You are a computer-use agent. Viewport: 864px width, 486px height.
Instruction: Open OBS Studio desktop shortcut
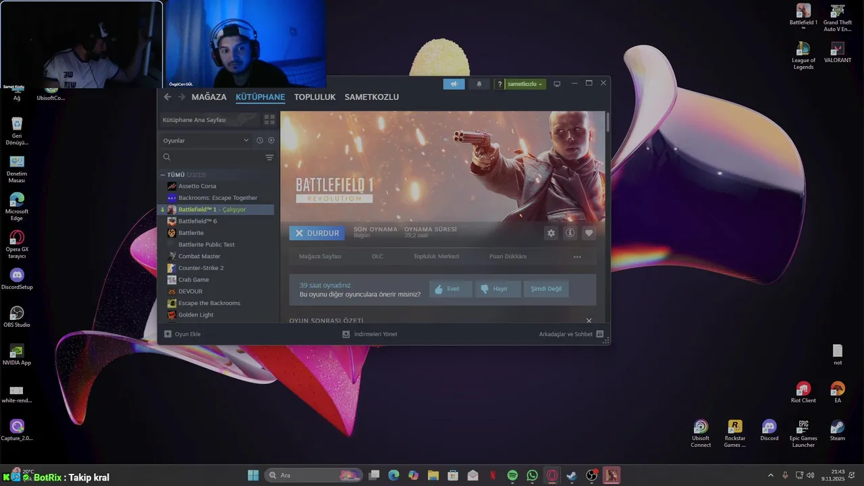(17, 317)
